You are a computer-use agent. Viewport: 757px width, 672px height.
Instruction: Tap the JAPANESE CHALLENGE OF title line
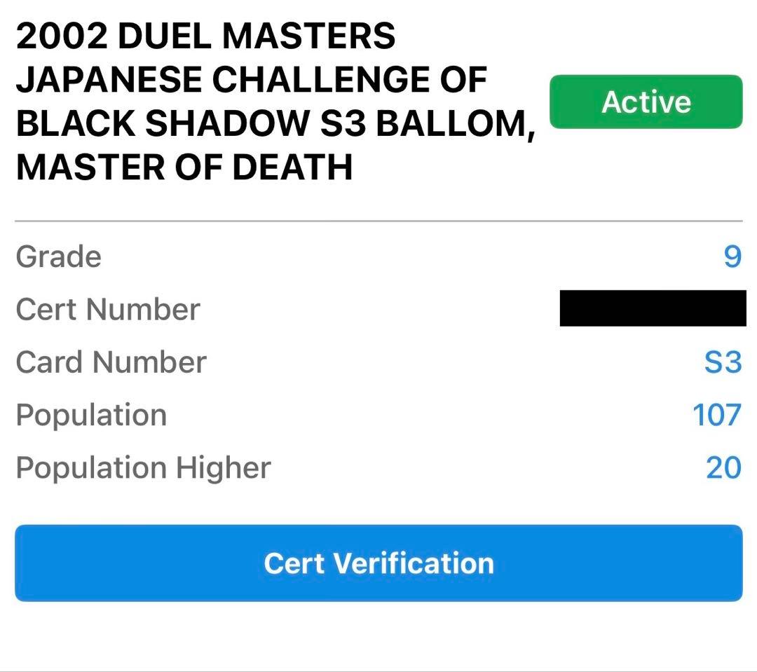click(x=251, y=80)
